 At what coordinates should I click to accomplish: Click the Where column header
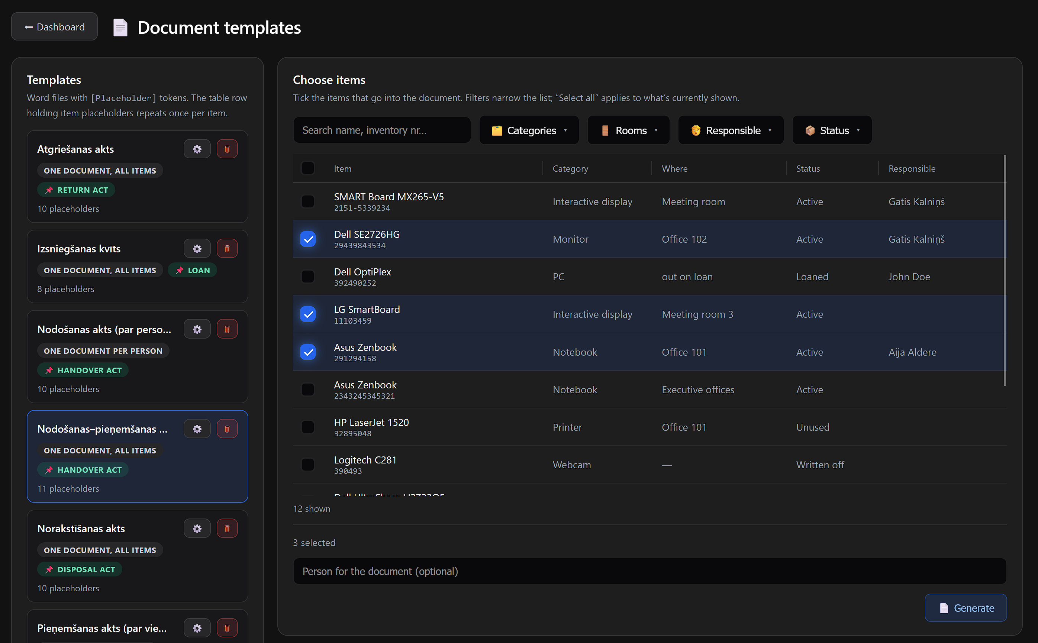(674, 168)
